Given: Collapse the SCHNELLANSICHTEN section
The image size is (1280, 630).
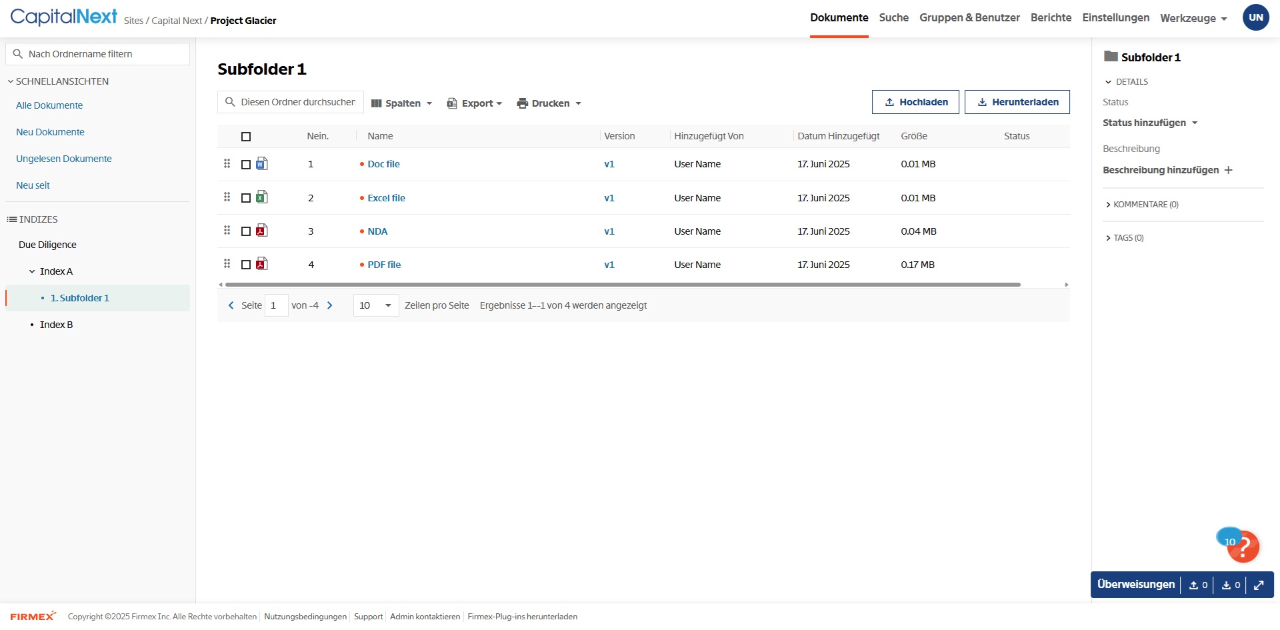Looking at the screenshot, I should (x=58, y=81).
